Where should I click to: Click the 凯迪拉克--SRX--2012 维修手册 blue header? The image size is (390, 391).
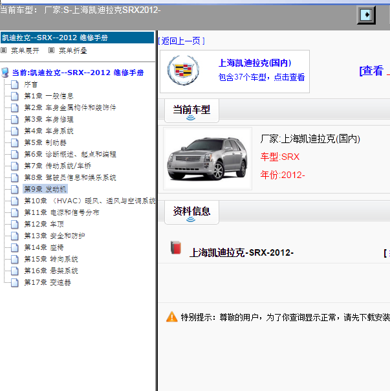point(77,38)
